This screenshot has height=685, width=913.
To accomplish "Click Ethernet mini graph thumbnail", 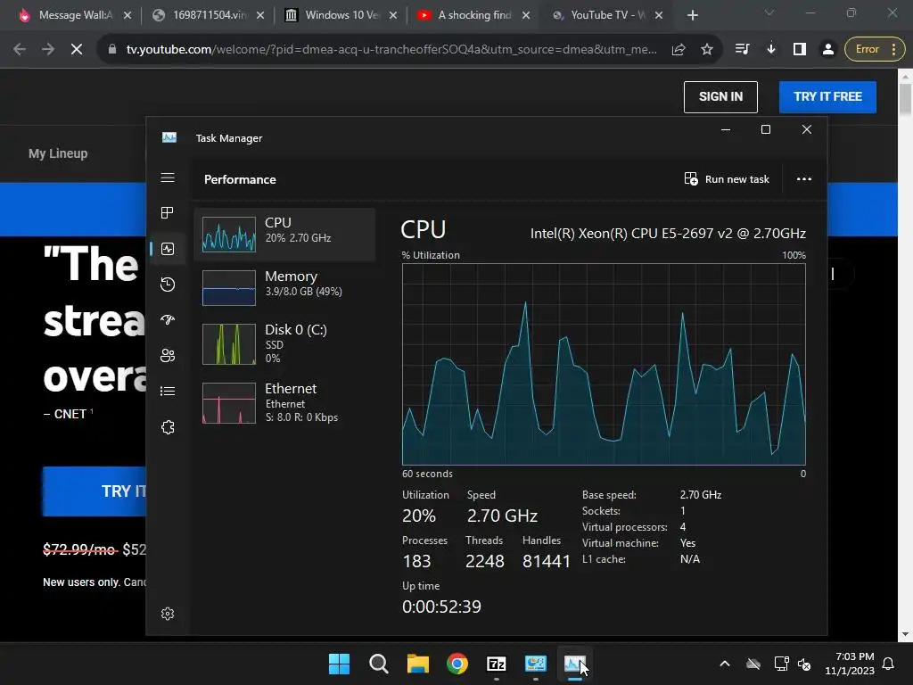I will [229, 403].
